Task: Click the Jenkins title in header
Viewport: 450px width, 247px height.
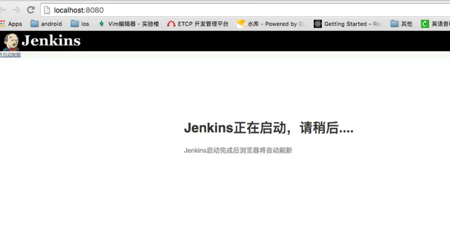Action: click(x=51, y=40)
